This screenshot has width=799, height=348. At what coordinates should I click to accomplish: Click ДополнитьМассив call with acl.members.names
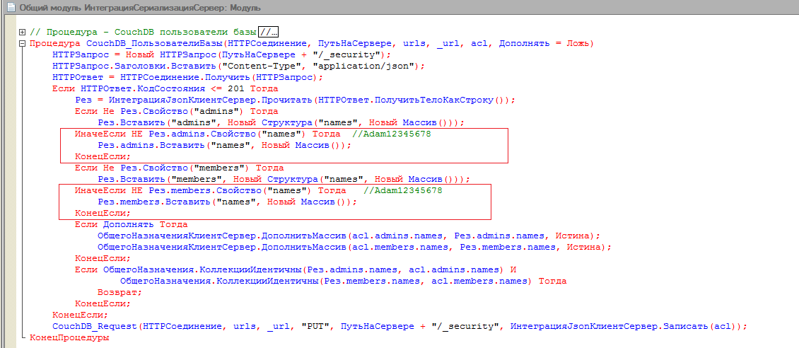(354, 247)
